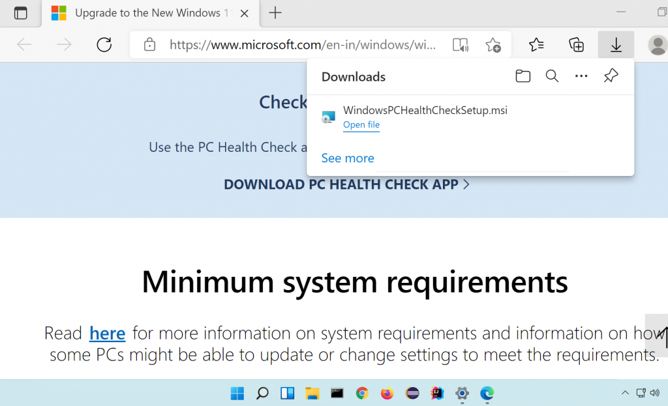The image size is (668, 406).
Task: Open the Collections panel
Action: tap(576, 44)
